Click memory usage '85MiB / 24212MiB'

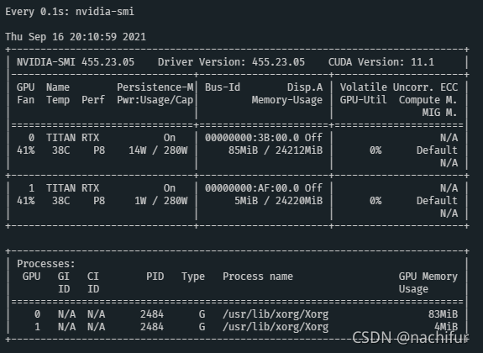pyautogui.click(x=276, y=150)
